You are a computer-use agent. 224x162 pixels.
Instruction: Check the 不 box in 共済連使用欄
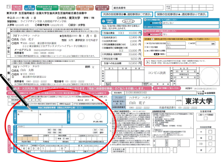click(x=210, y=132)
